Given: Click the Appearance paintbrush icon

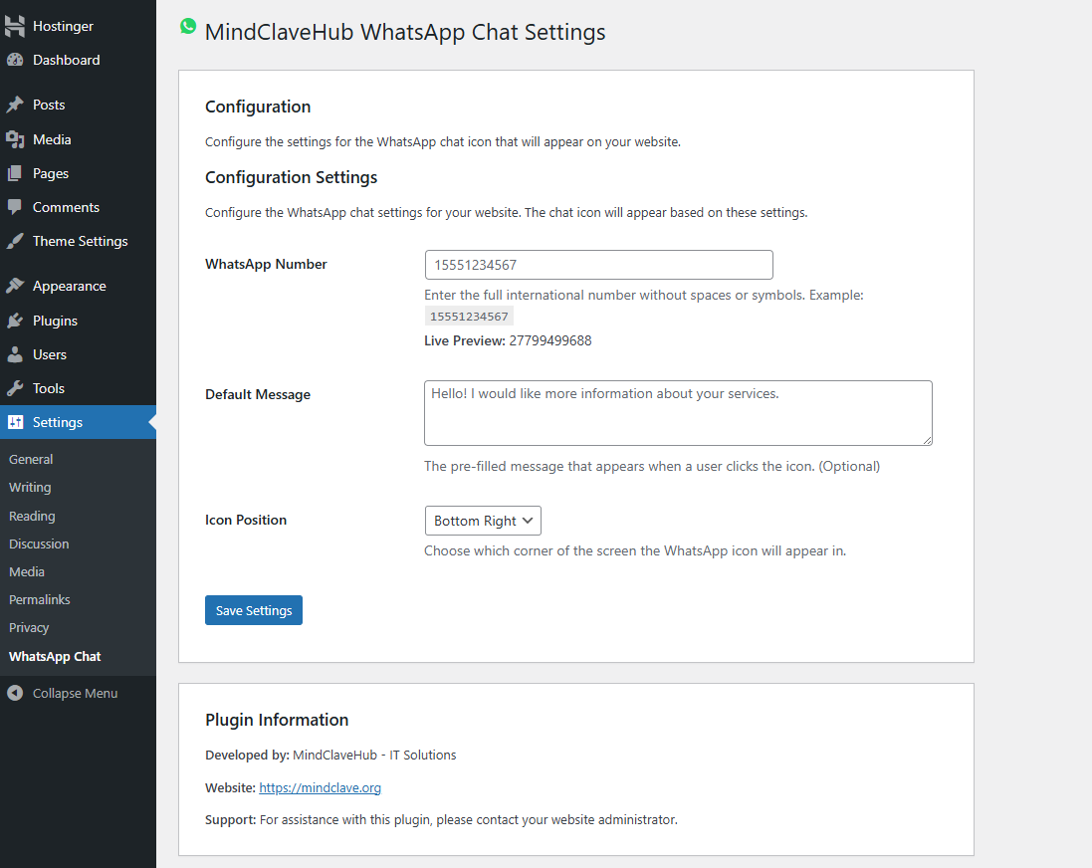Looking at the screenshot, I should coord(15,286).
